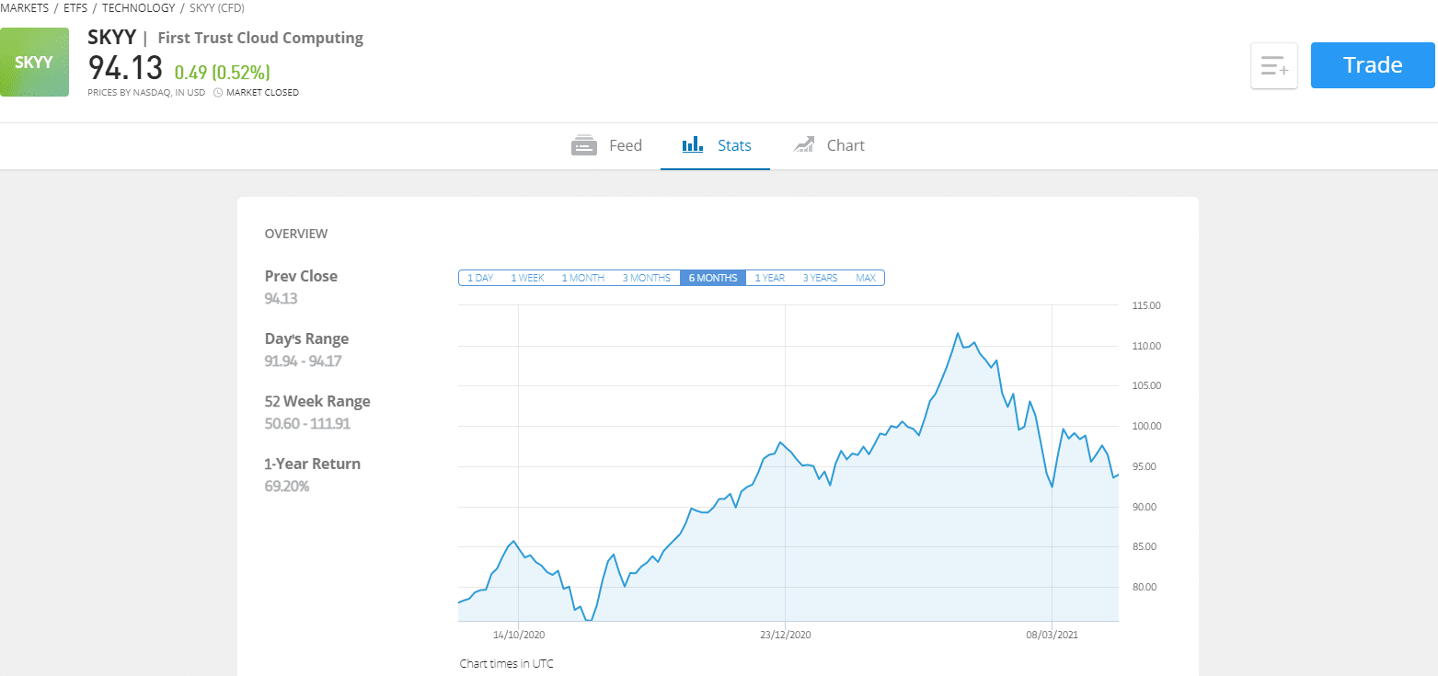
Task: Click the 23/12/2020 date marker on chart
Action: pyautogui.click(x=786, y=635)
